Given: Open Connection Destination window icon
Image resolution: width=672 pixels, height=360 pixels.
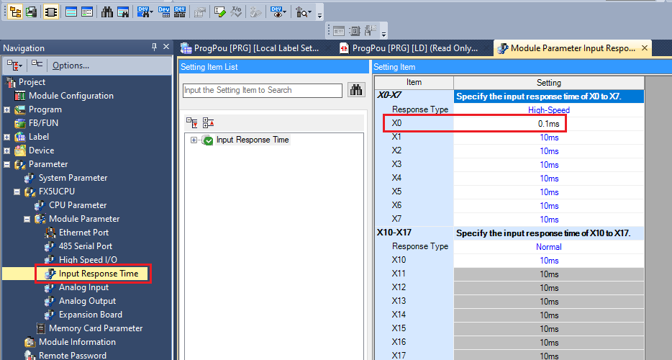Looking at the screenshot, I should (31, 12).
